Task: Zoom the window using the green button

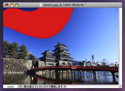Action: pyautogui.click(x=17, y=5)
